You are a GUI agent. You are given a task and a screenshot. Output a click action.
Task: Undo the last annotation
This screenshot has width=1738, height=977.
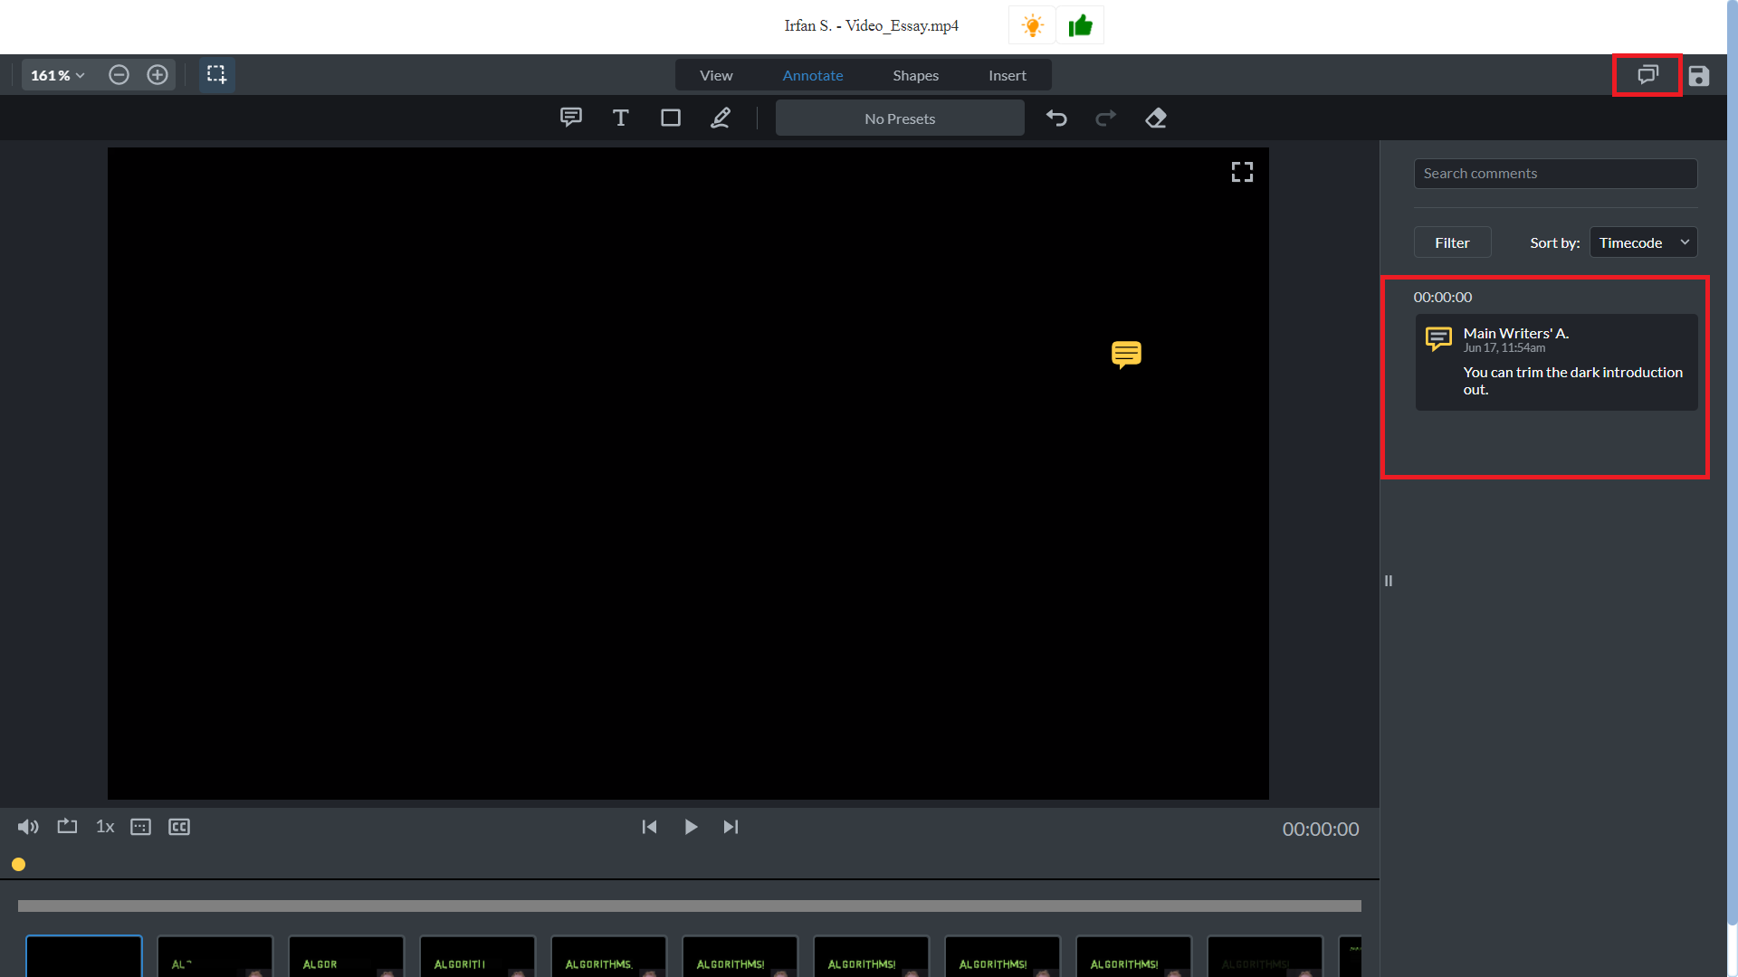click(x=1056, y=118)
